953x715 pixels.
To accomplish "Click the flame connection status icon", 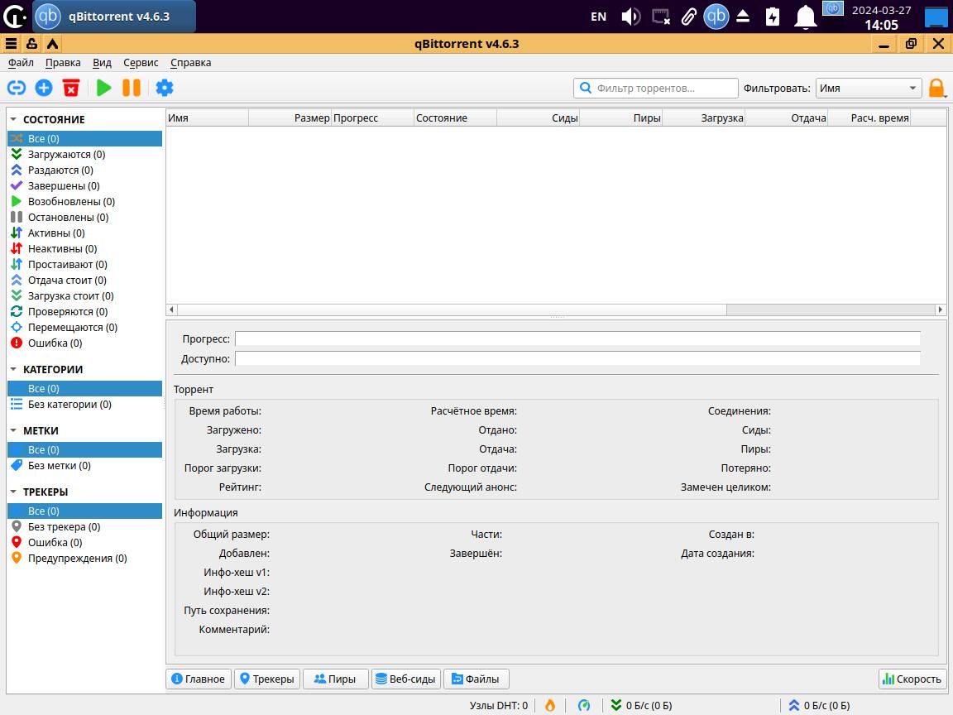I will click(550, 705).
